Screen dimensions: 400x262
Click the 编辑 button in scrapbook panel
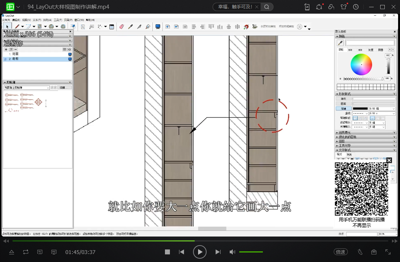pos(64,88)
